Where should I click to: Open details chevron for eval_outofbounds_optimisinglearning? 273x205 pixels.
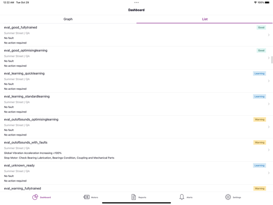tap(269, 127)
